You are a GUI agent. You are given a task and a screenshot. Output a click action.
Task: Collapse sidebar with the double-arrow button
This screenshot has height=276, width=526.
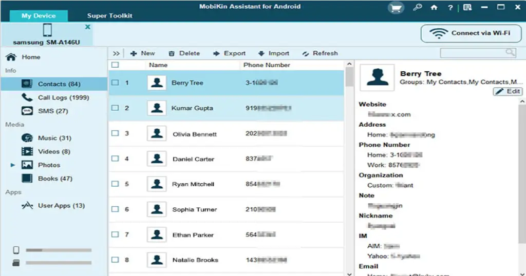116,53
